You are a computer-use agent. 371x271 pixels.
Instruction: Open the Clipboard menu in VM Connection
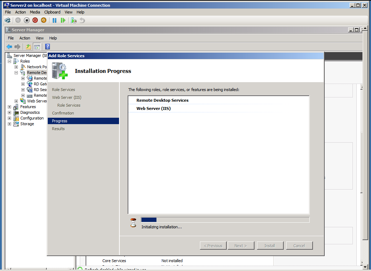click(52, 12)
